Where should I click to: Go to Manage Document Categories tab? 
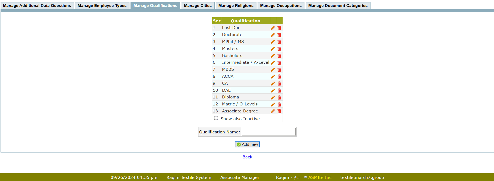tap(338, 6)
